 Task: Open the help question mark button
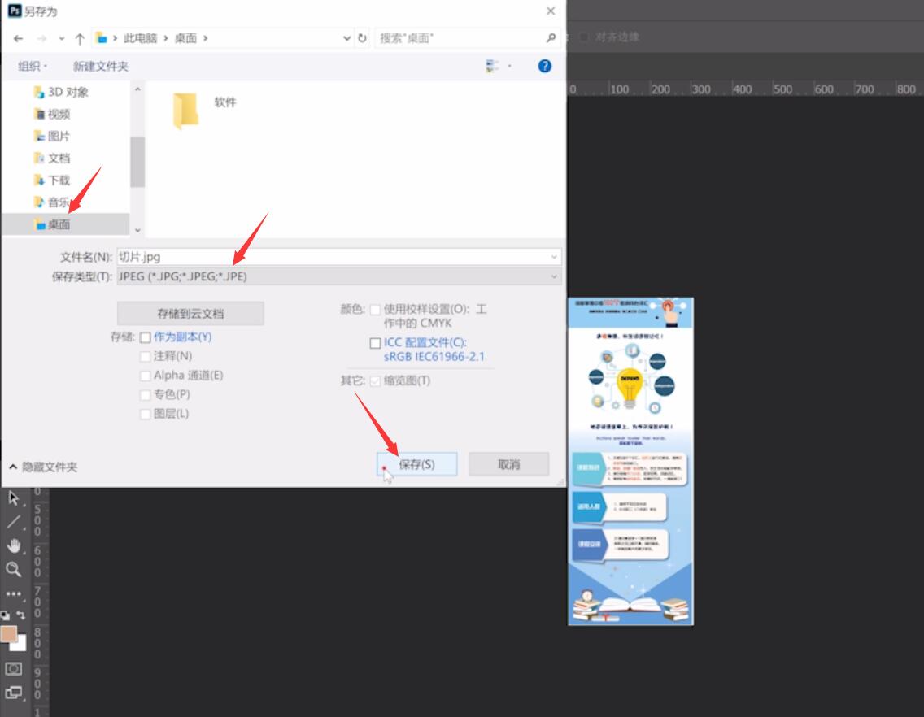point(544,66)
